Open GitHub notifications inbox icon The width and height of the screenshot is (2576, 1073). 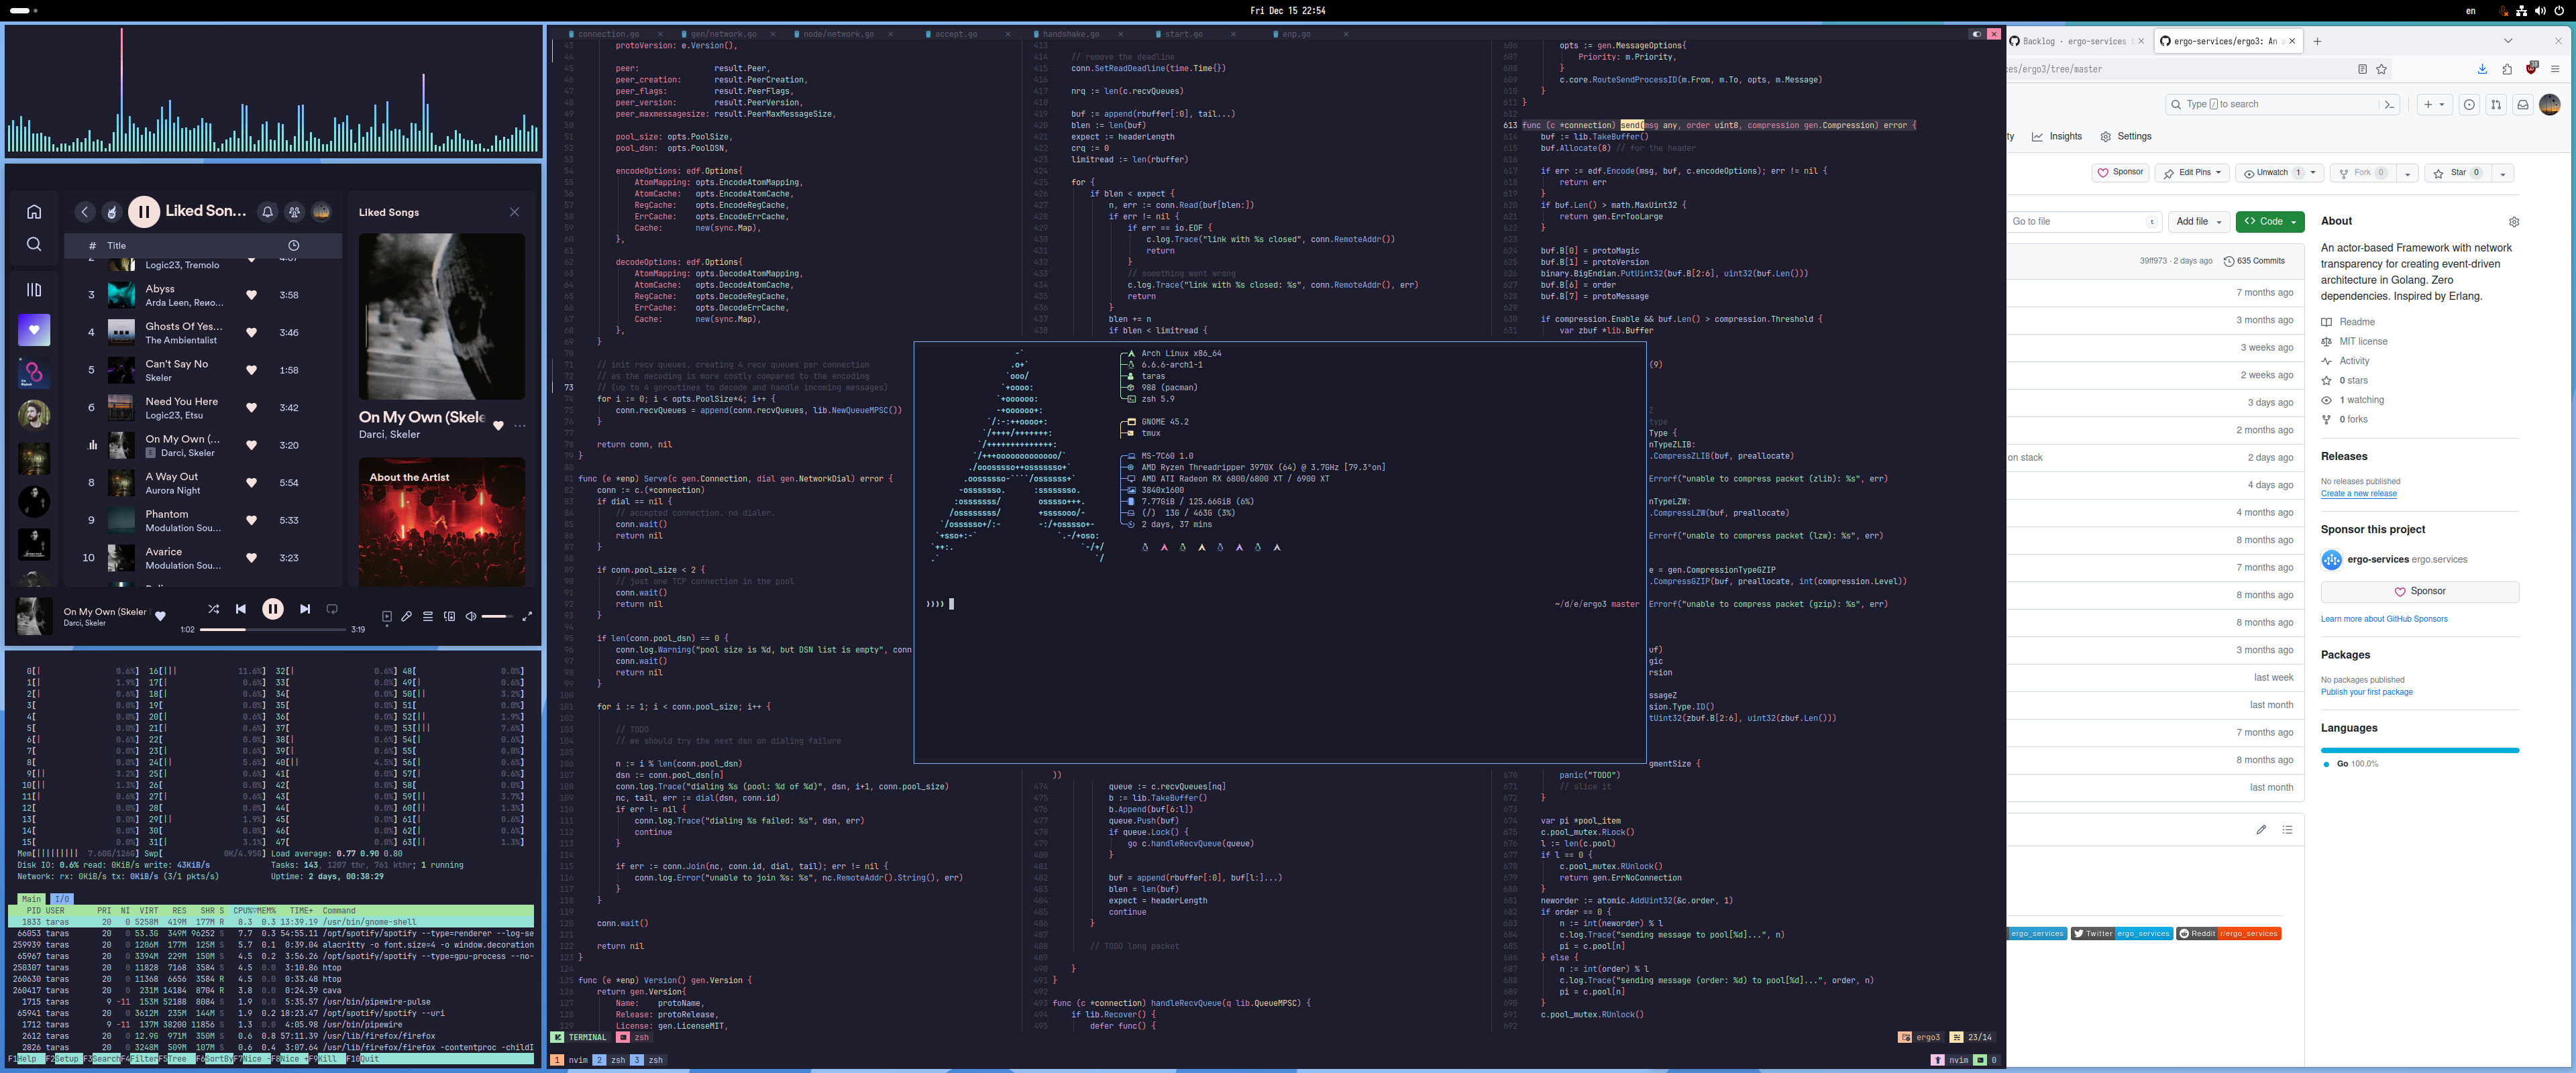[2523, 104]
